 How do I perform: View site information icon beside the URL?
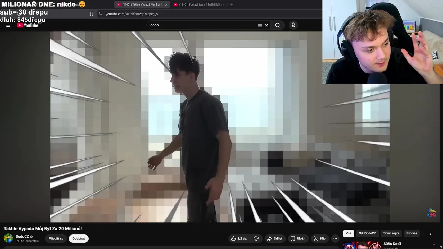(x=100, y=14)
